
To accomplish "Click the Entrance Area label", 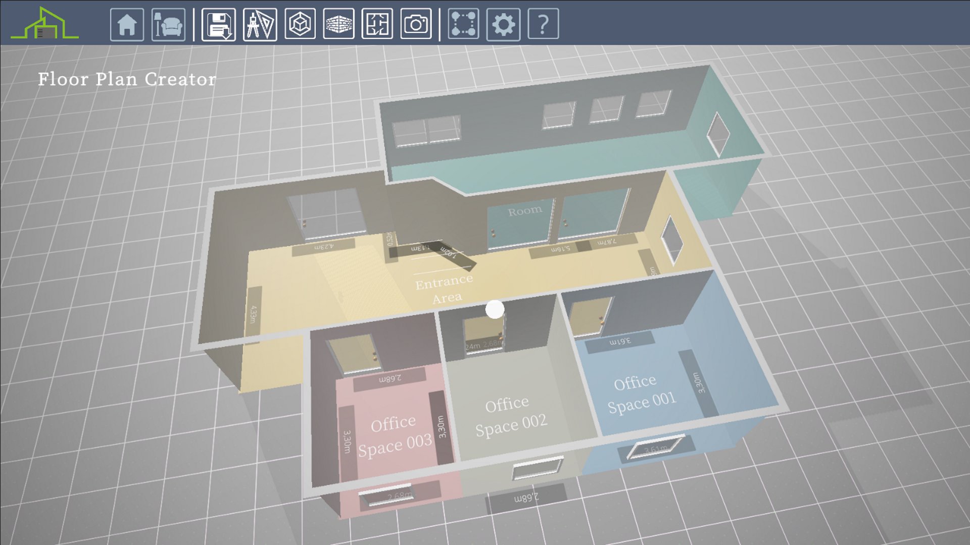I will point(445,289).
